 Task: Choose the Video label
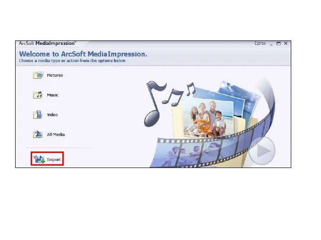tap(52, 115)
